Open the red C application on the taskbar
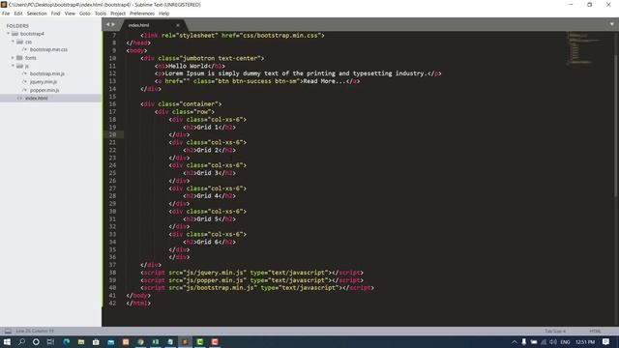Viewport: 619px width, 348px height. pyautogui.click(x=215, y=341)
